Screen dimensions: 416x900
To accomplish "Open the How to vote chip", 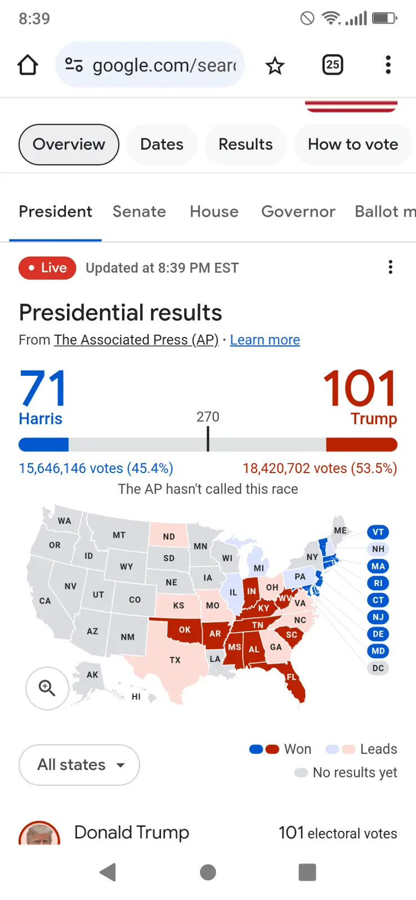I will coord(352,145).
